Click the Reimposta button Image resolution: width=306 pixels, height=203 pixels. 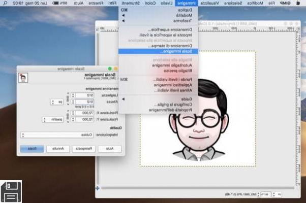pos(84,149)
